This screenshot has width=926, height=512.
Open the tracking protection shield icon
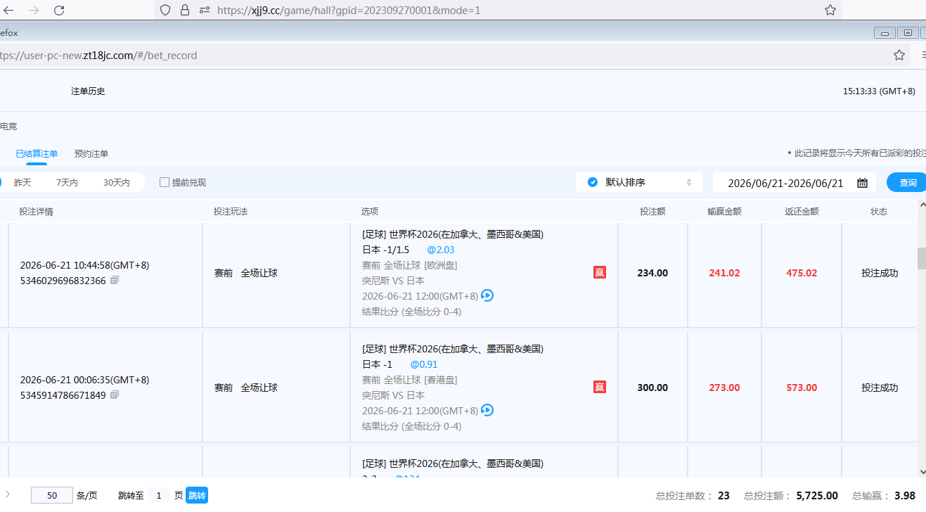point(165,10)
